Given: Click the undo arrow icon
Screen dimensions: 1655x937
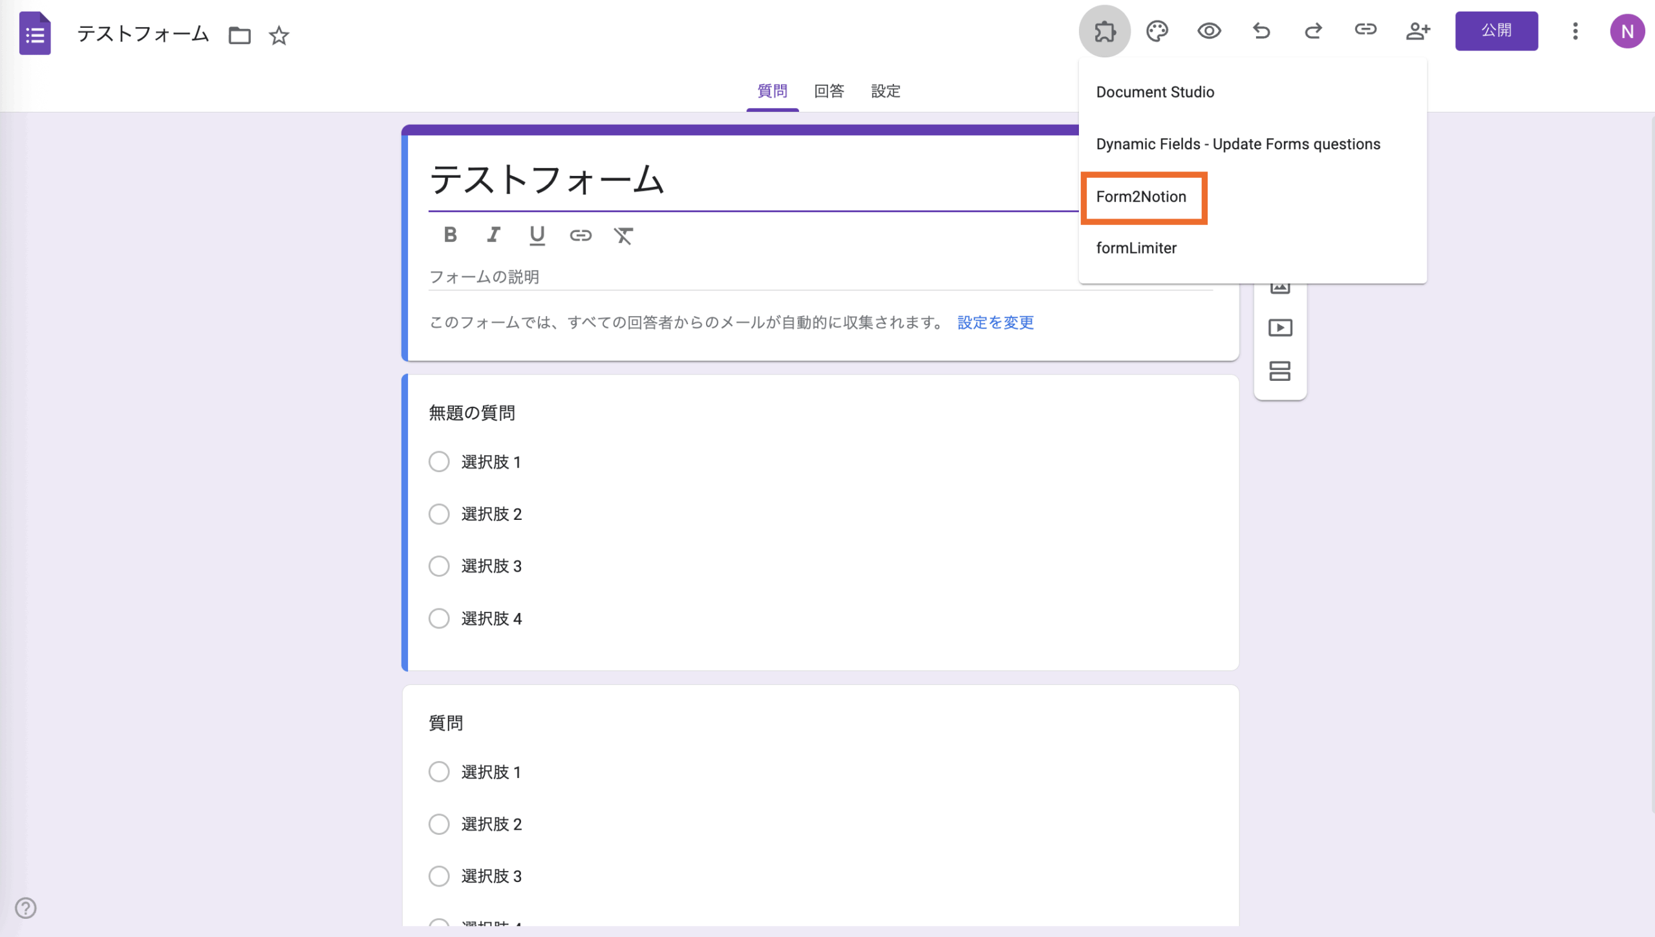Looking at the screenshot, I should click(x=1261, y=31).
